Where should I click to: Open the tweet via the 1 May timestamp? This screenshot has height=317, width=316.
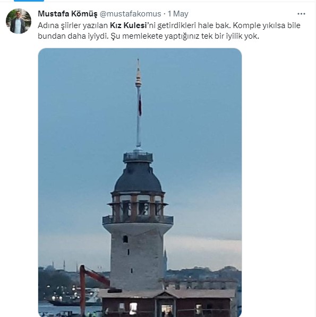pyautogui.click(x=178, y=14)
